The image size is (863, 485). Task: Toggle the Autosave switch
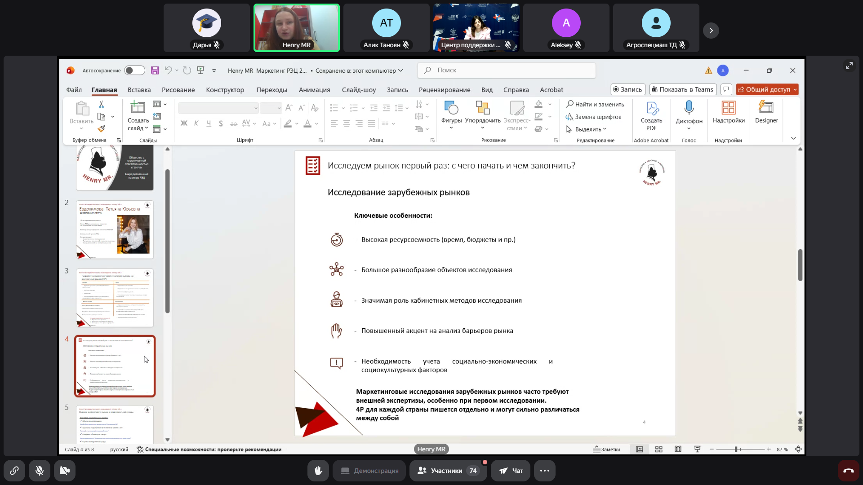[x=134, y=71]
